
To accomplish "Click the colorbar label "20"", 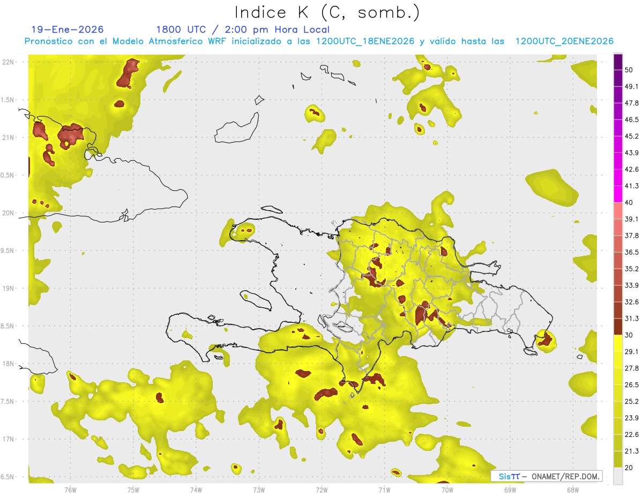I will pyautogui.click(x=629, y=468).
